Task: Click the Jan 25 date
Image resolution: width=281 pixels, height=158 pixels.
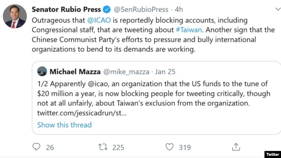Action: pyautogui.click(x=165, y=72)
